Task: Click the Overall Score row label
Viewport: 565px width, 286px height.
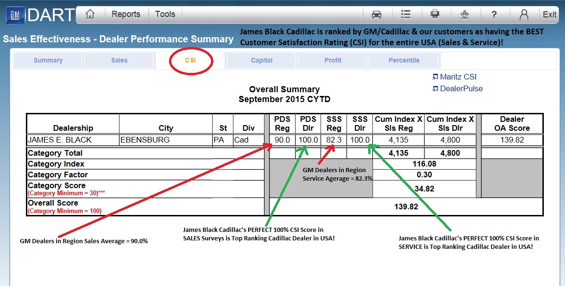Action: pyautogui.click(x=53, y=203)
